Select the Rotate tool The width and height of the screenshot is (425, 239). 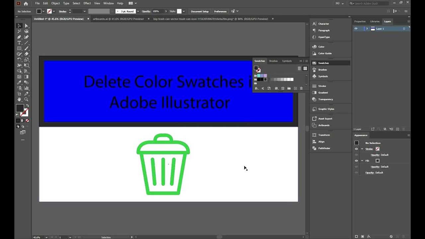coord(19,60)
